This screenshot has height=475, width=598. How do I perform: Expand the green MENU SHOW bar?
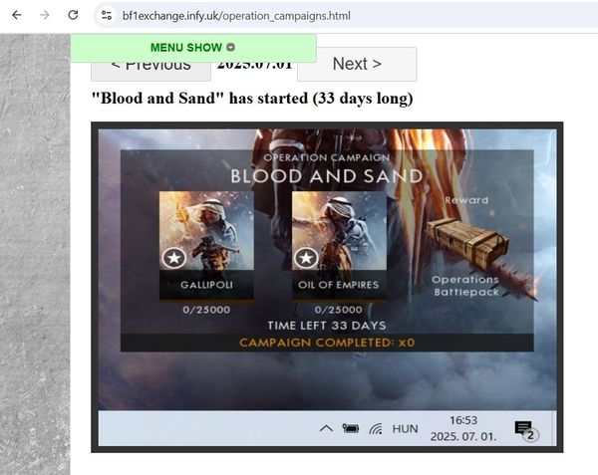pyautogui.click(x=192, y=48)
